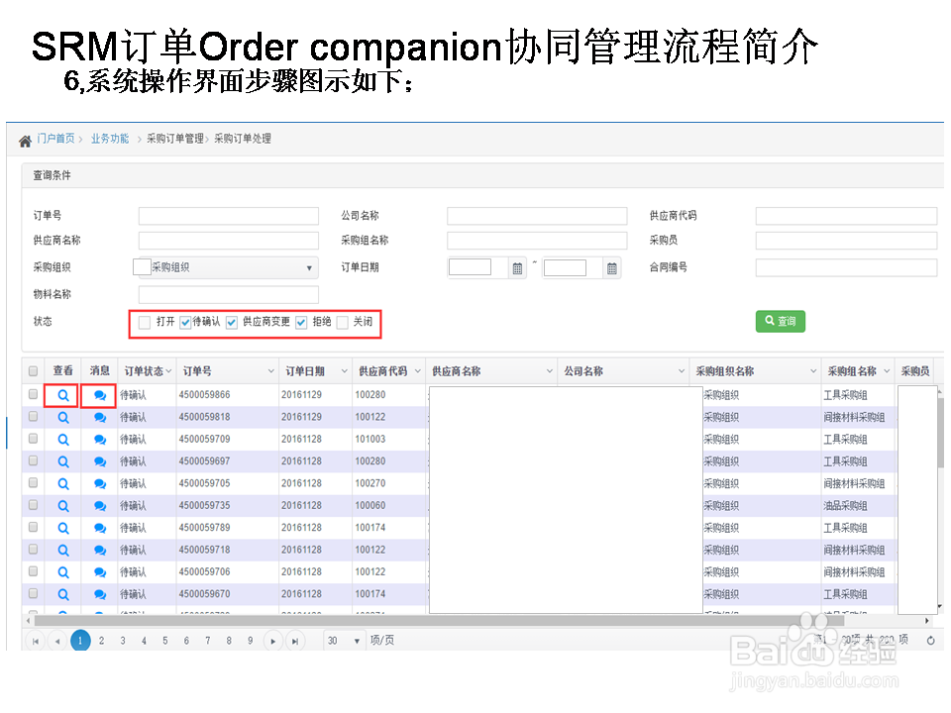Click the home icon in the breadcrumb
The width and height of the screenshot is (951, 713).
[25, 140]
